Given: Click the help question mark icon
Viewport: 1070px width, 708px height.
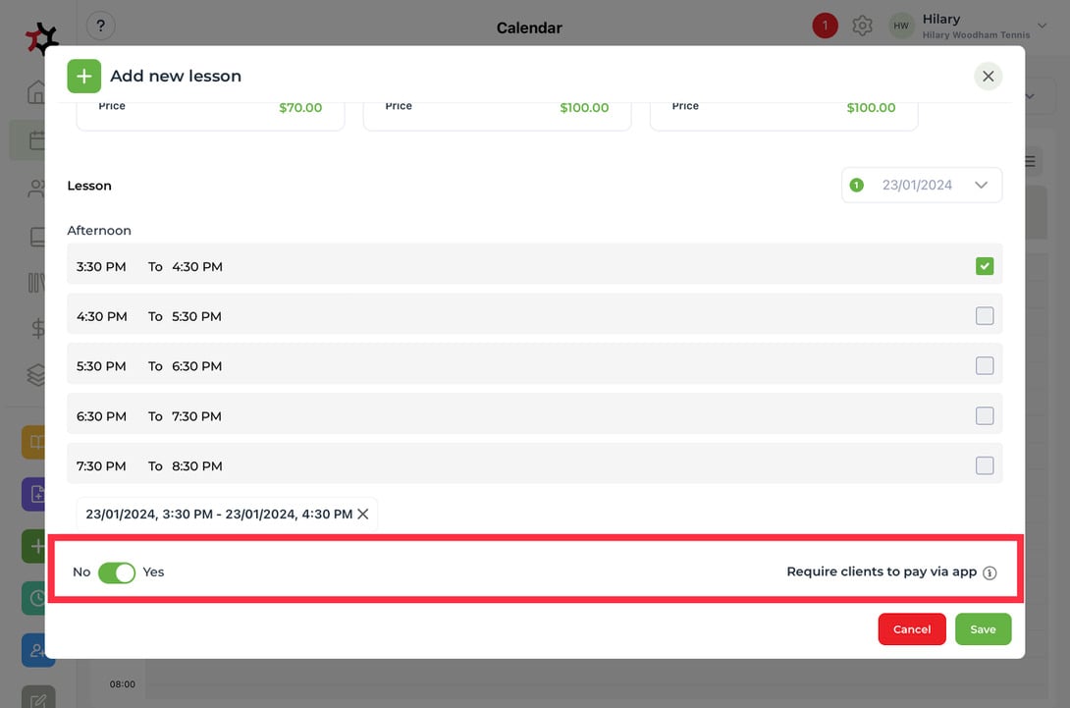Looking at the screenshot, I should (100, 26).
